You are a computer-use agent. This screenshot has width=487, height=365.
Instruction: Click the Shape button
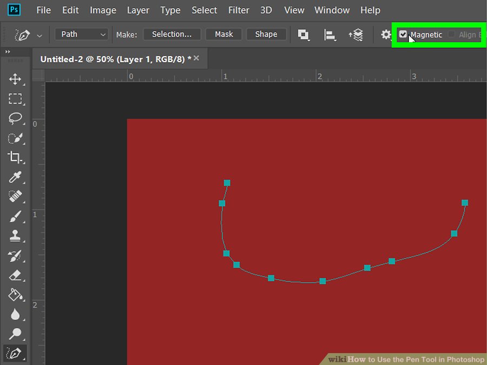coord(266,34)
